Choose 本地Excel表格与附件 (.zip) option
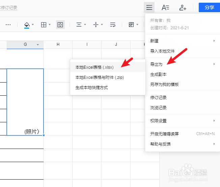 pyautogui.click(x=108, y=77)
